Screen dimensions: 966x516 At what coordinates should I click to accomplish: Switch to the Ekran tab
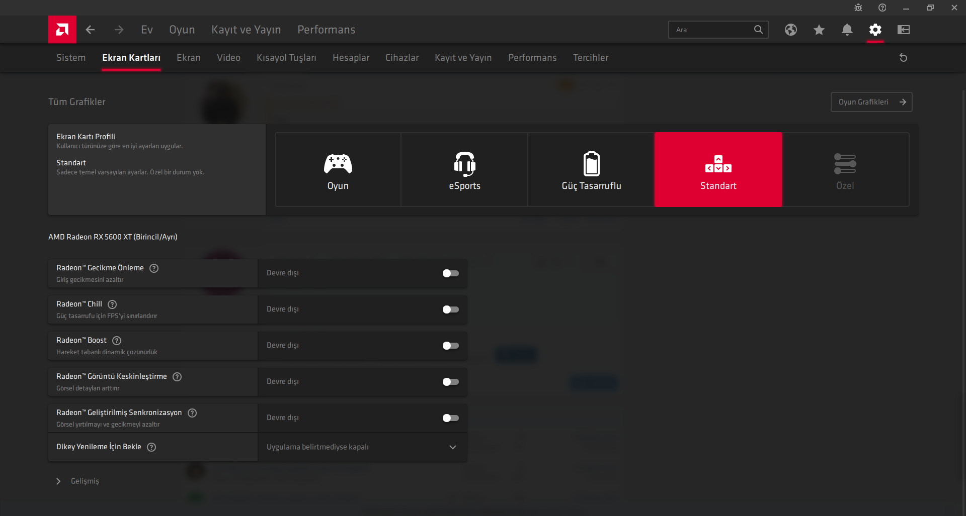189,58
